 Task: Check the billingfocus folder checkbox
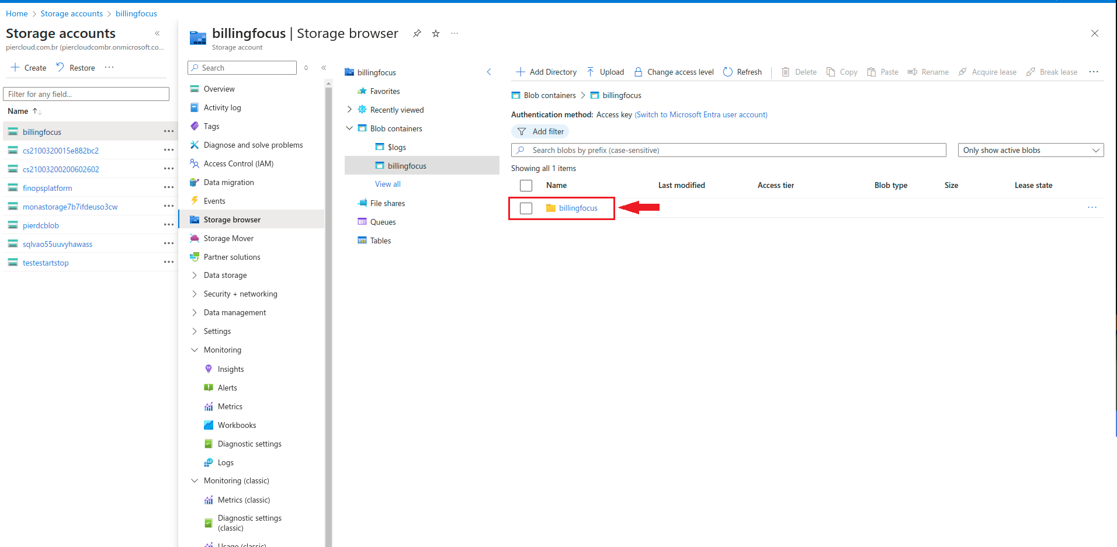(526, 208)
